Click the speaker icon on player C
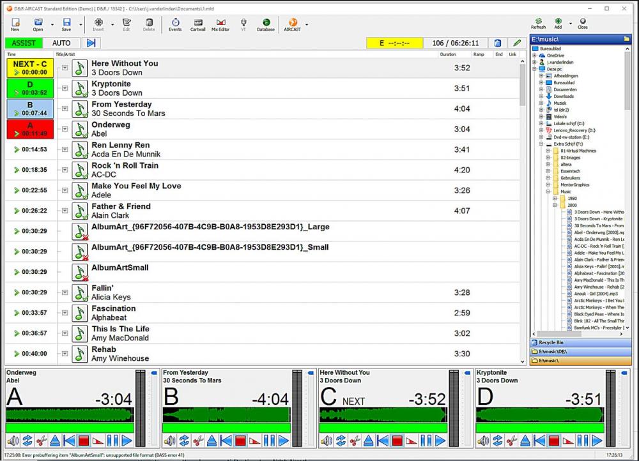 [x=327, y=440]
